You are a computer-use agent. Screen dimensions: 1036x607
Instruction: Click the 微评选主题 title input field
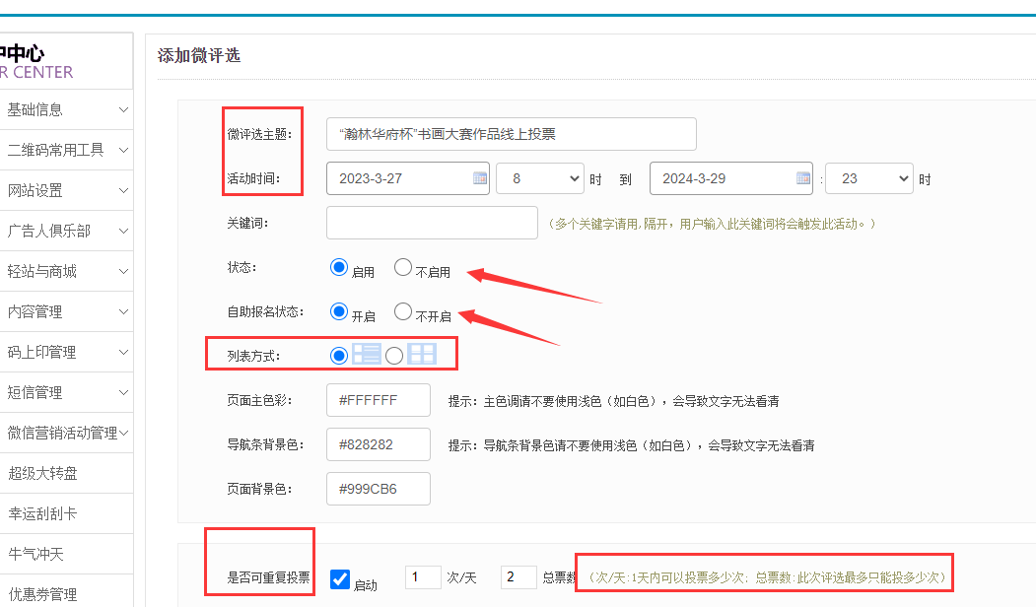point(511,134)
